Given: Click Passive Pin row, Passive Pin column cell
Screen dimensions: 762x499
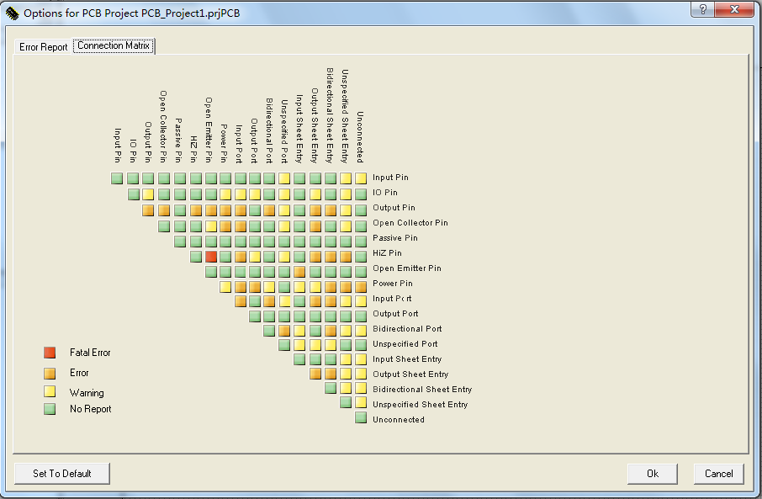Looking at the screenshot, I should 180,241.
